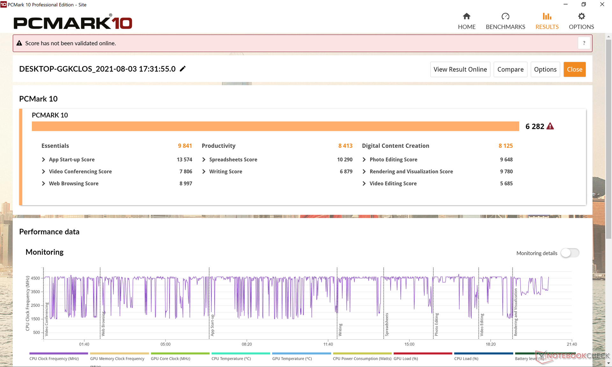This screenshot has width=612, height=367.
Task: Expand Video Editing Score row
Action: click(x=364, y=183)
